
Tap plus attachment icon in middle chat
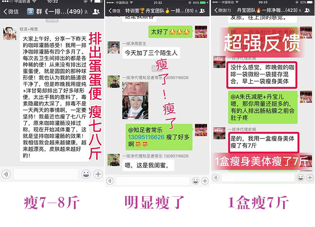(x=205, y=181)
